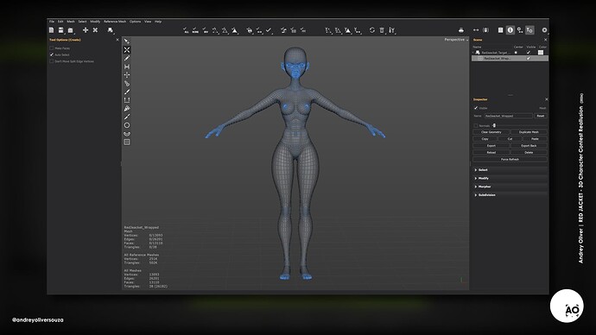596x335 pixels.
Task: Toggle Center radio for RedJacket_Target
Action: point(516,53)
